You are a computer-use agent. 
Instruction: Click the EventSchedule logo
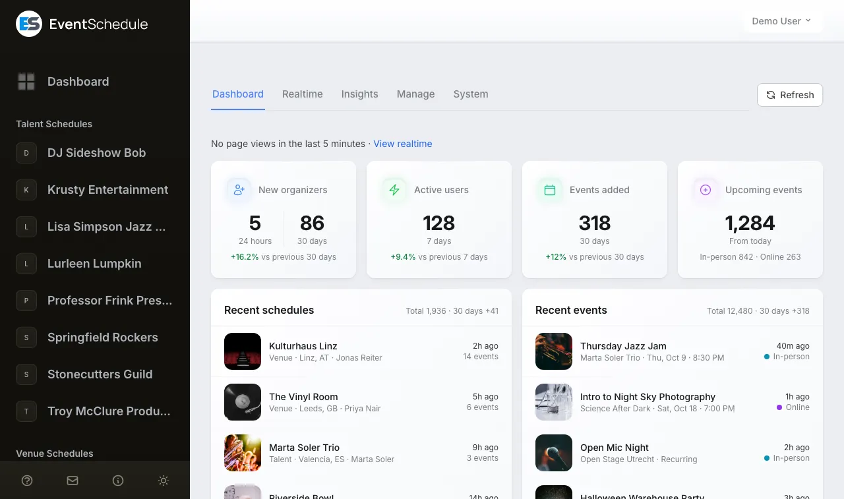(x=82, y=24)
